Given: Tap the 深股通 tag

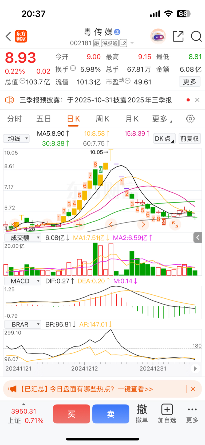Looking at the screenshot, I should tap(110, 43).
